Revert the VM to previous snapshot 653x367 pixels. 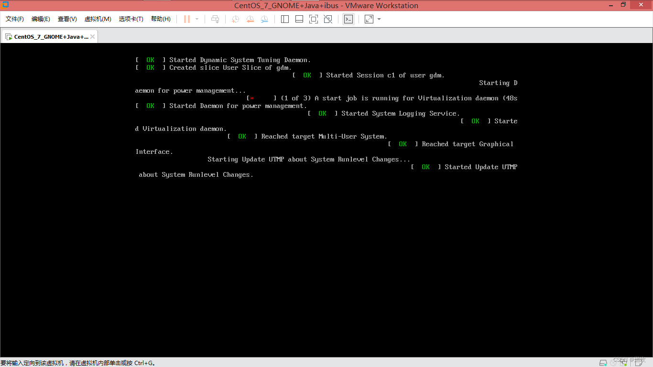(x=250, y=19)
